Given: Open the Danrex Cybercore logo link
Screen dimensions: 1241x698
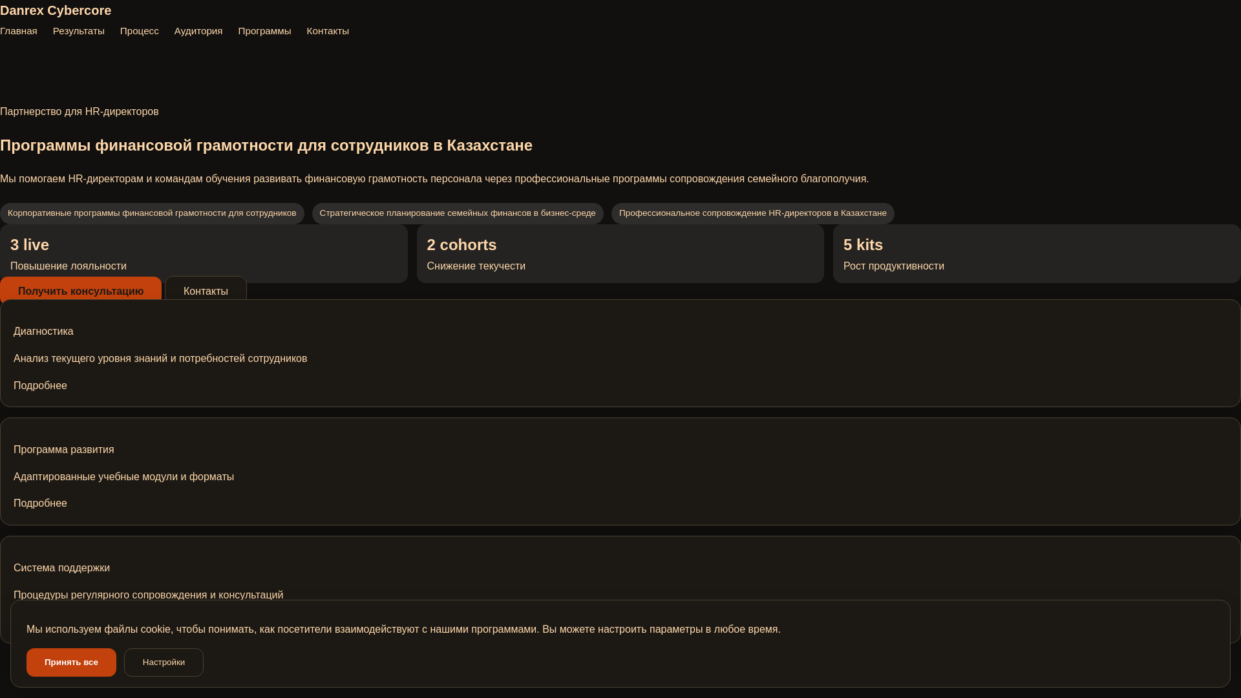Looking at the screenshot, I should point(56,10).
